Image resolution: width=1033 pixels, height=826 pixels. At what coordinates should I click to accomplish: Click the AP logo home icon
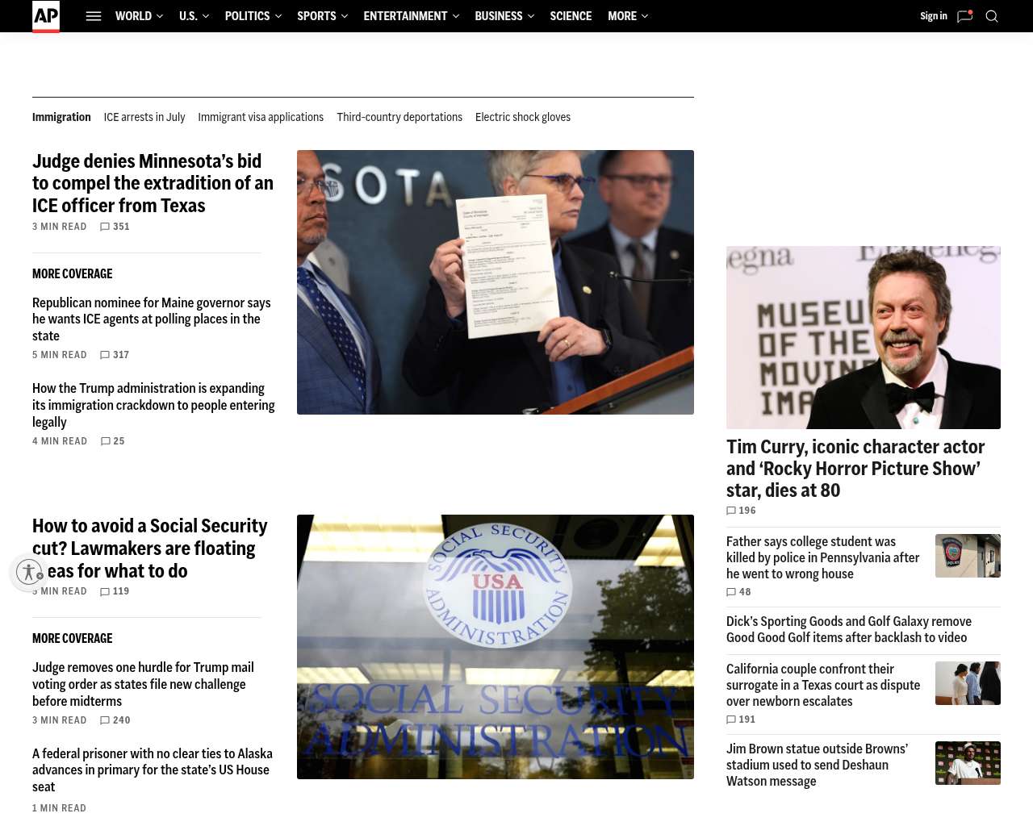pyautogui.click(x=46, y=16)
